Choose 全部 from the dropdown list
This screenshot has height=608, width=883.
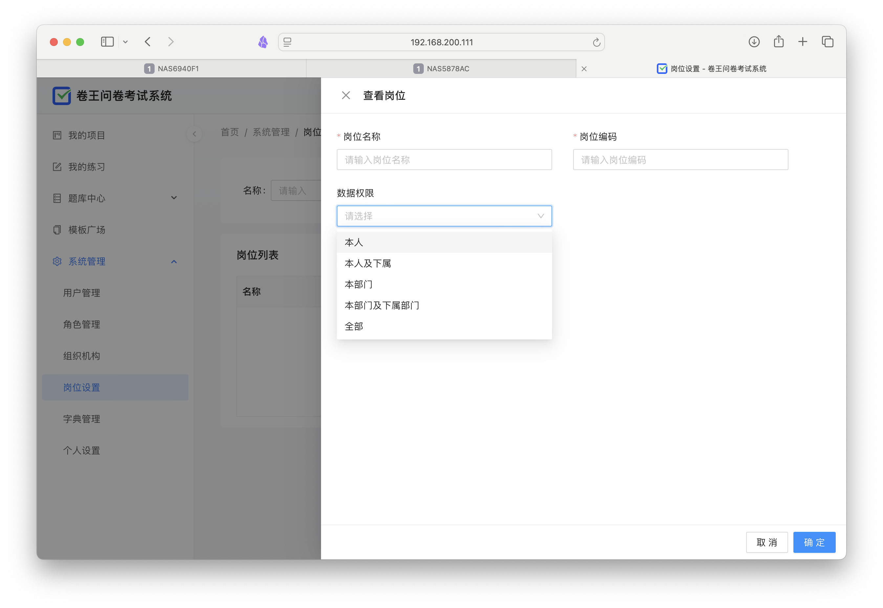tap(444, 326)
